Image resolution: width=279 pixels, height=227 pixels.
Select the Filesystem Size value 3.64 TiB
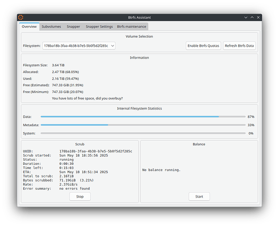pos(58,65)
